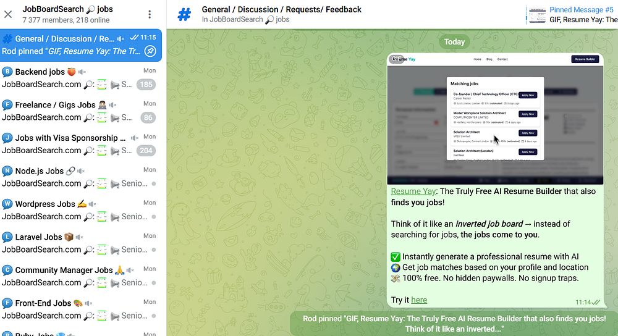Click the 'Rod pinned' service message
618x336 pixels.
454,324
